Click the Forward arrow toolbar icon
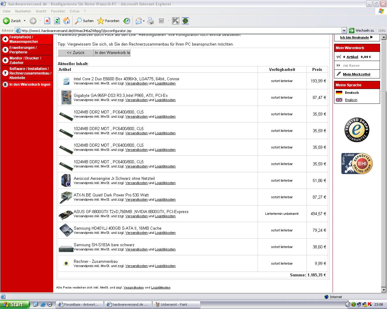Viewport: 387px width, 309px height. tap(33, 21)
